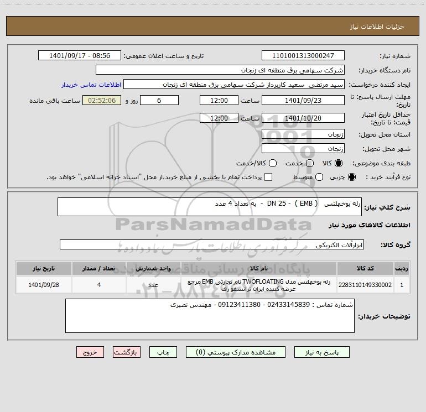Click the product name cell رله بوخهلتس TWOFLOATING
This screenshot has width=426, height=412.
point(259,285)
